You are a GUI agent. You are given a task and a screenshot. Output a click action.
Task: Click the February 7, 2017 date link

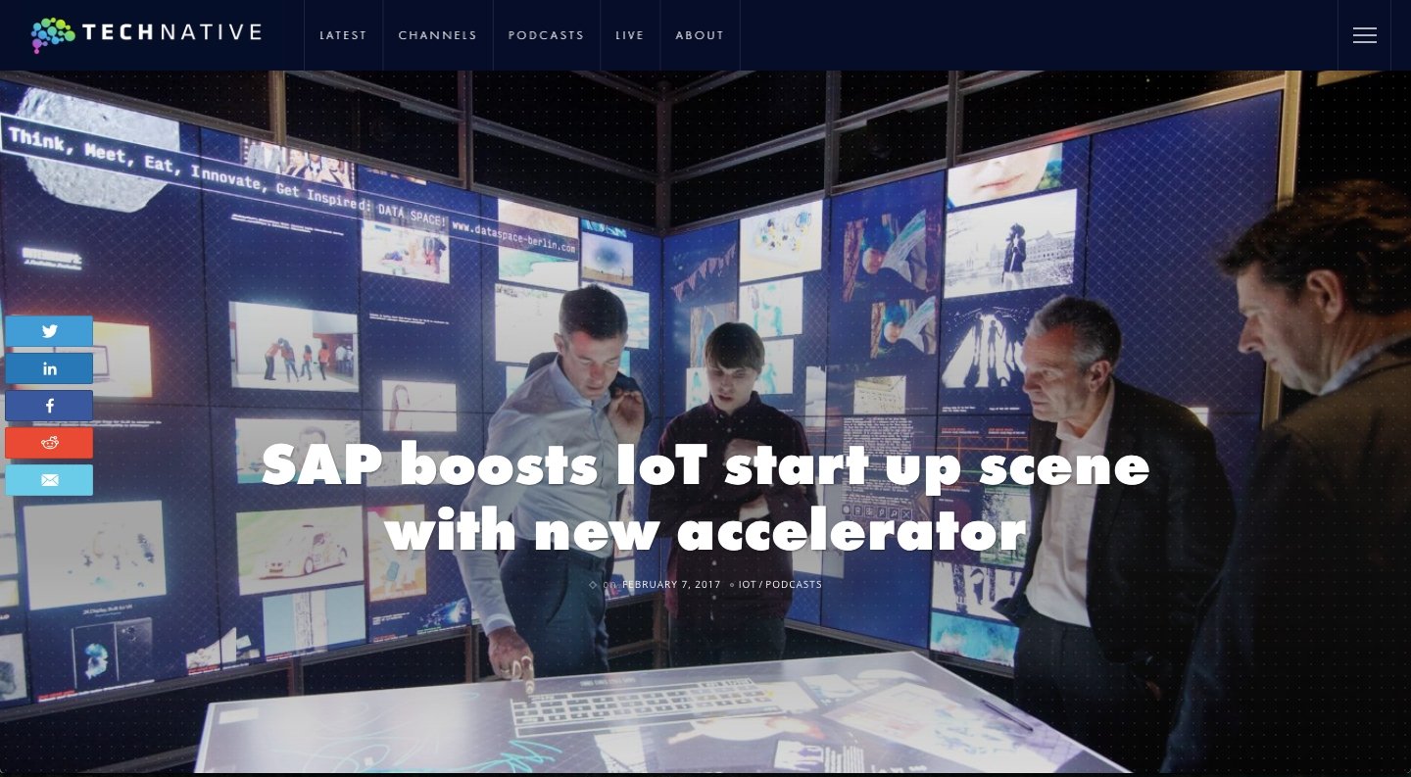click(671, 585)
